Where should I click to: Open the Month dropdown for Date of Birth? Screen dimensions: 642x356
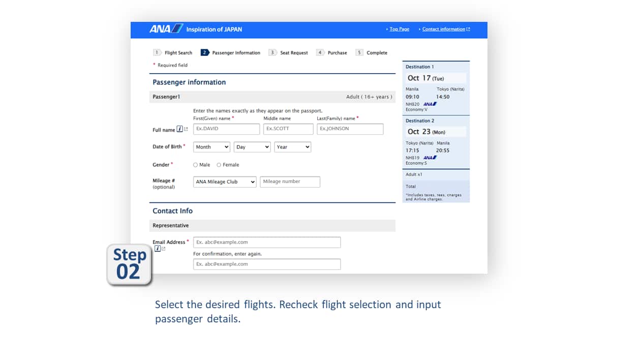[211, 147]
